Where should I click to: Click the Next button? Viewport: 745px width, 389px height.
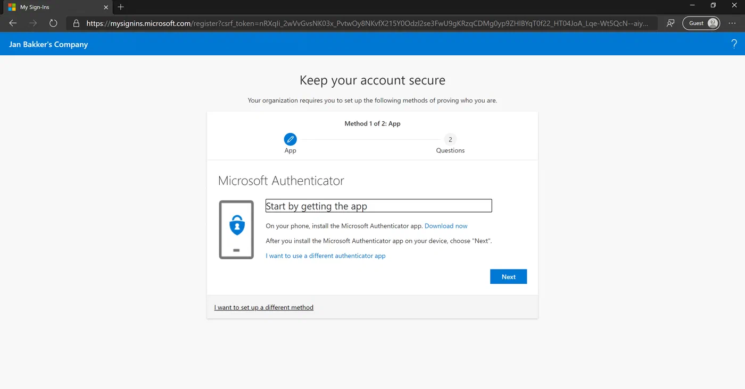(508, 276)
